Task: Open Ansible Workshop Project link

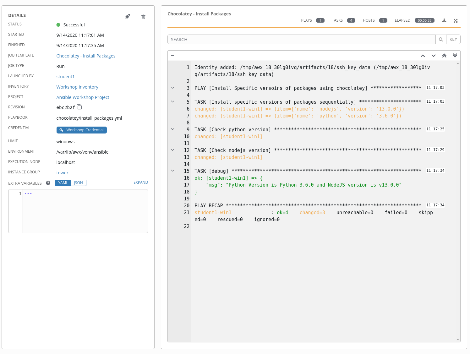Action: (x=83, y=97)
